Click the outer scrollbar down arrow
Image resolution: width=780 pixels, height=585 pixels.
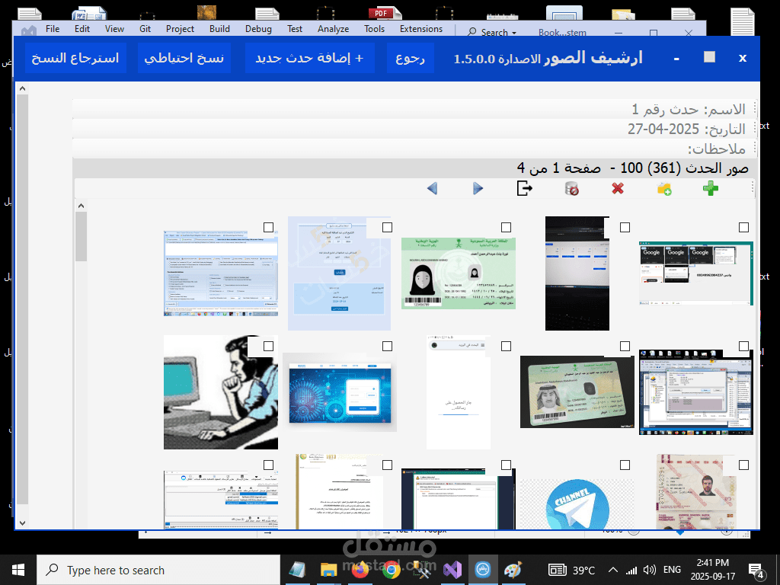22,523
